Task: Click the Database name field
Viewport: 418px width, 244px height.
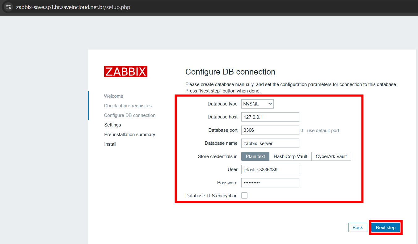Action: (x=270, y=143)
